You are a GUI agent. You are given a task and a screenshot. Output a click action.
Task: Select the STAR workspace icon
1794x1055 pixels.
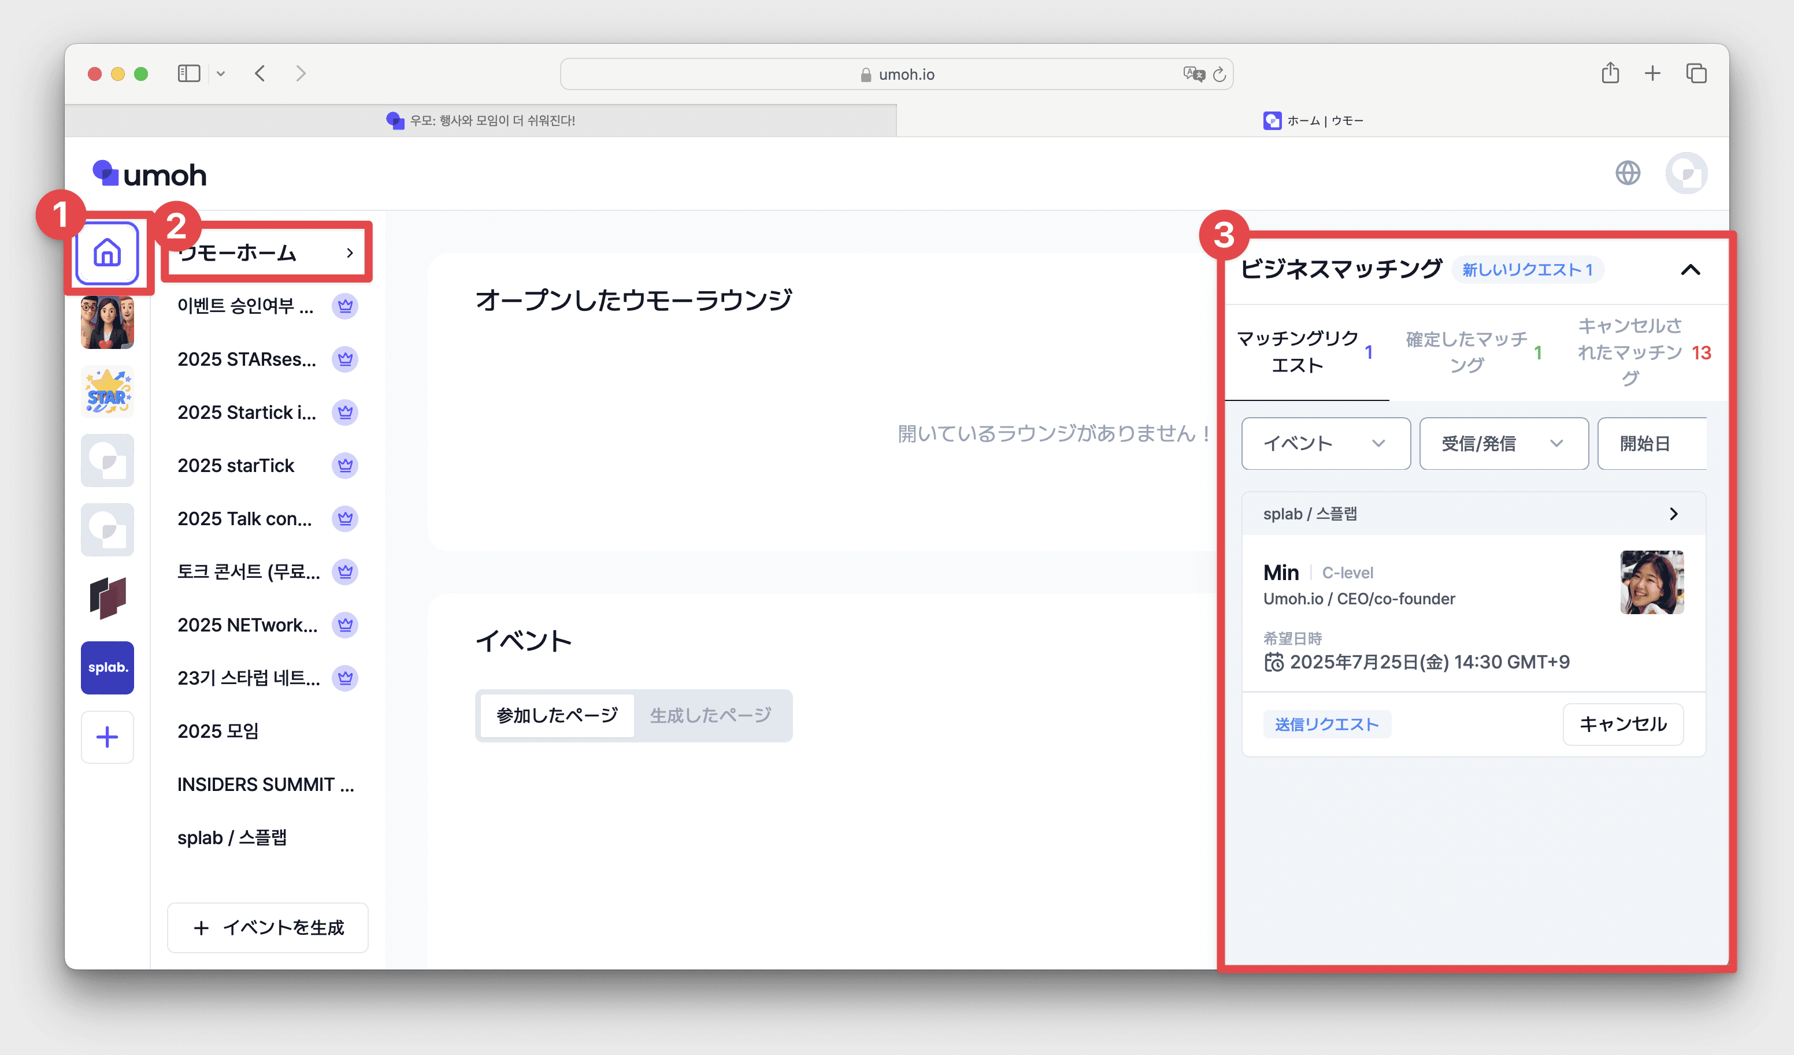[x=107, y=392]
